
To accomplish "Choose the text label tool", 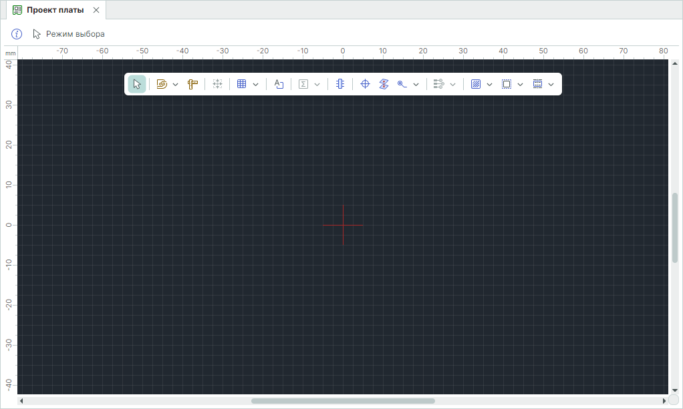I will coord(279,84).
